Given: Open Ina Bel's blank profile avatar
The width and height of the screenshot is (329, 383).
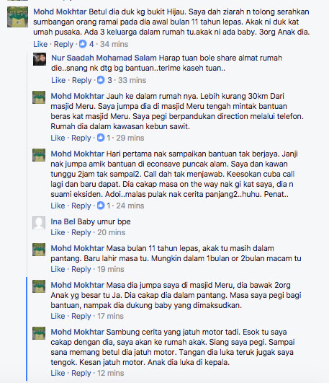Looking at the screenshot, I should click(x=39, y=223).
